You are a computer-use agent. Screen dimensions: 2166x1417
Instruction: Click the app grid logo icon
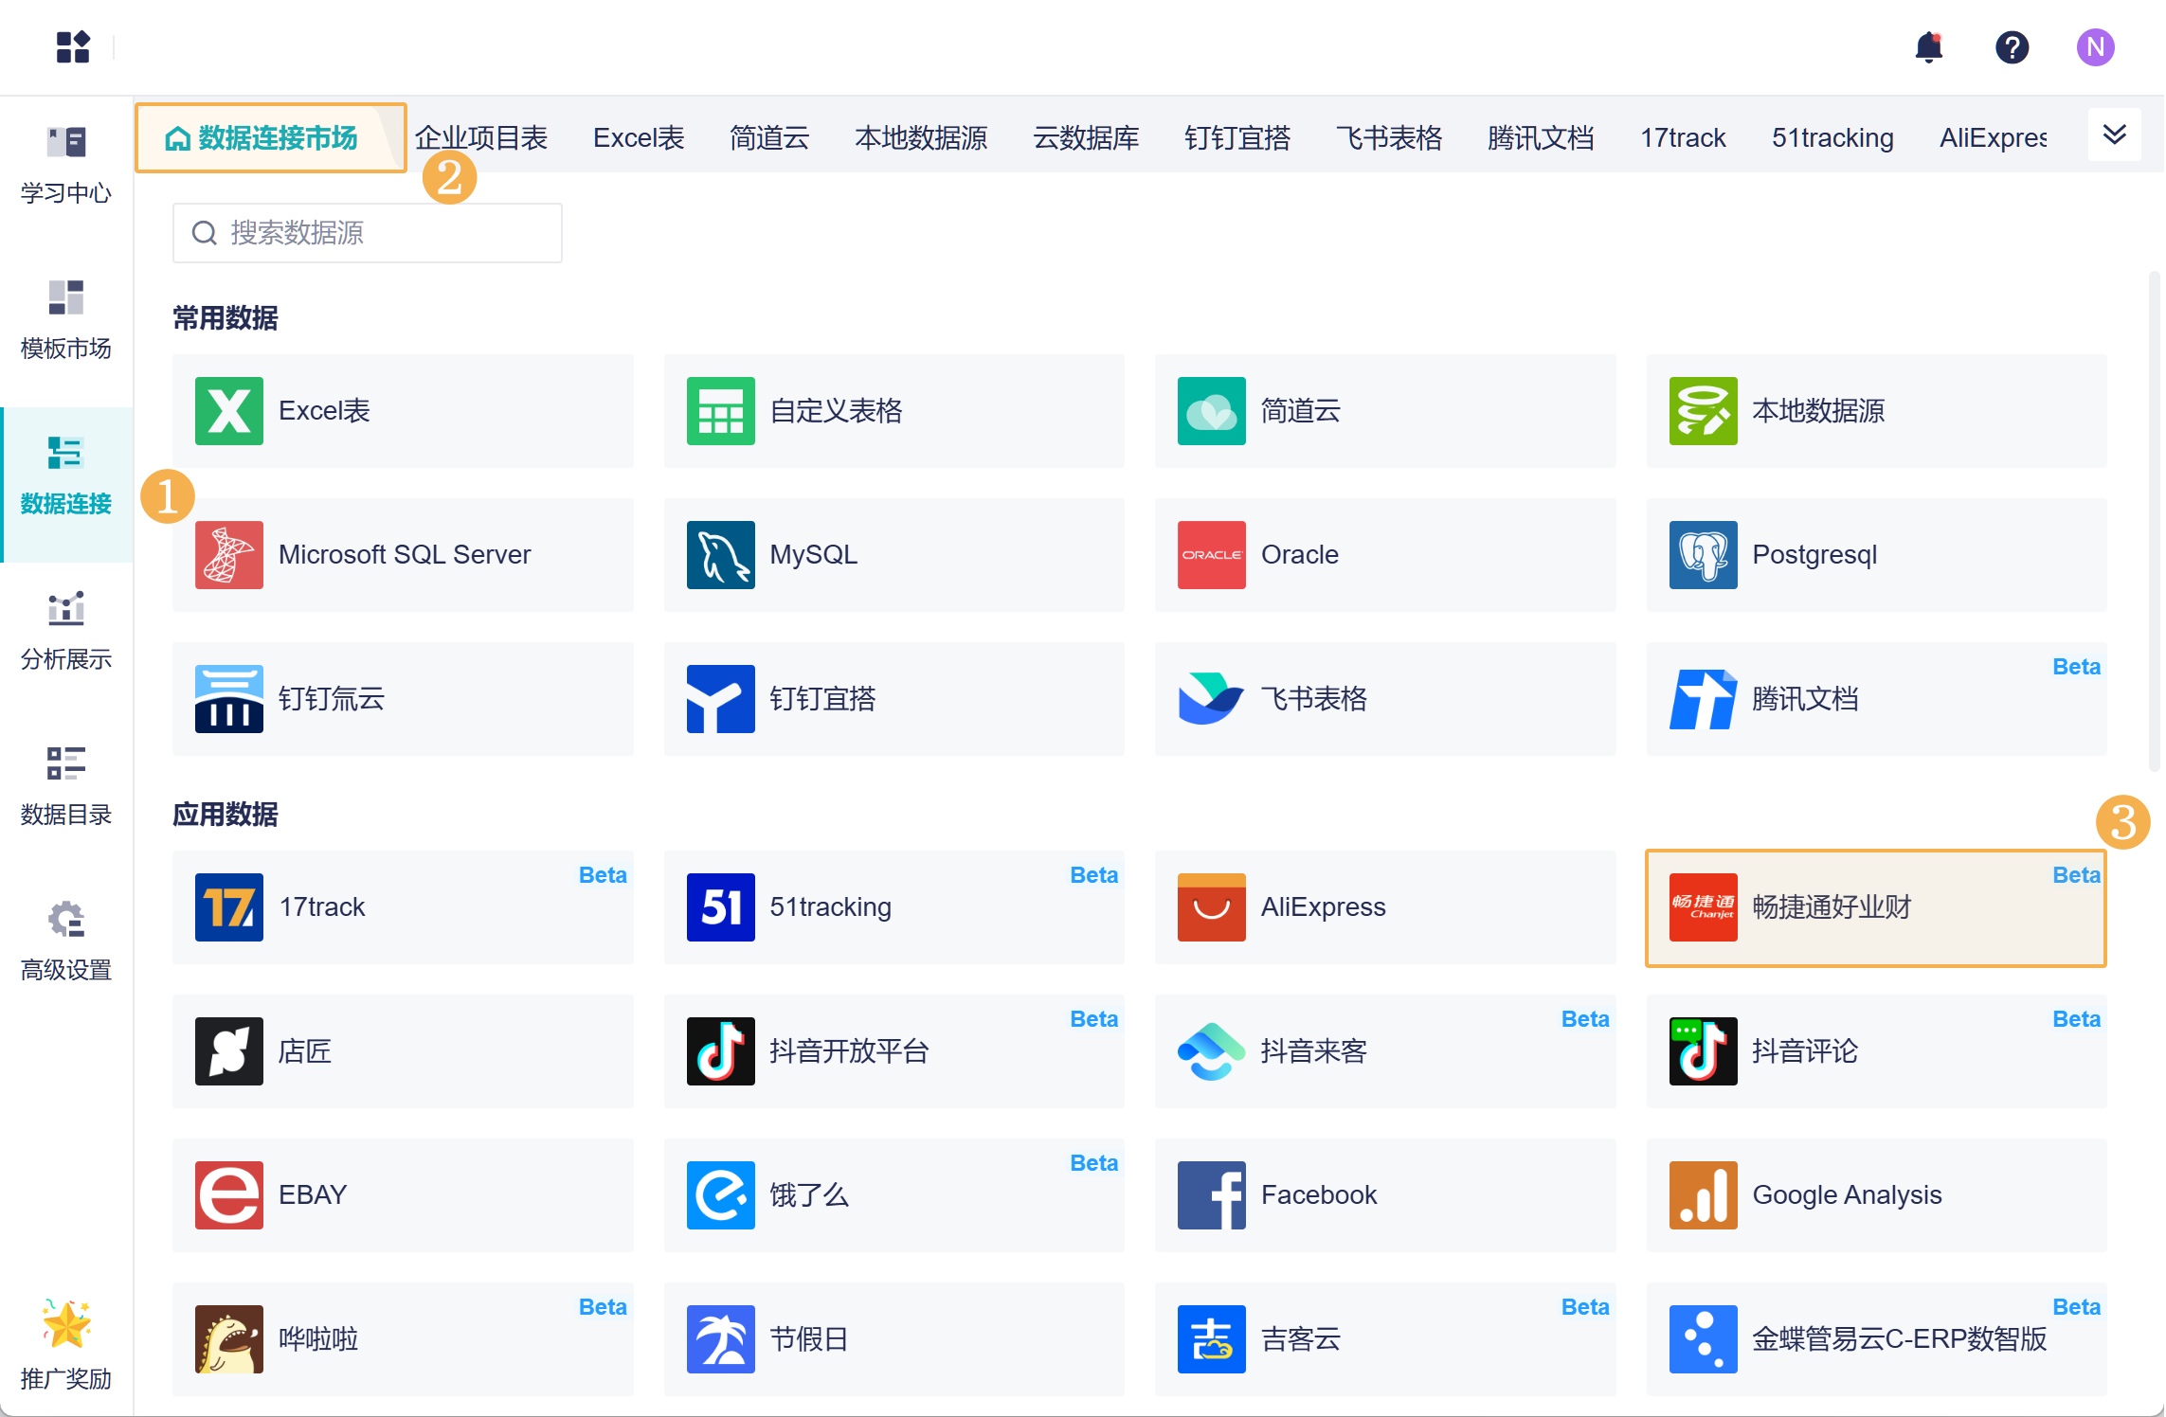coord(73,47)
